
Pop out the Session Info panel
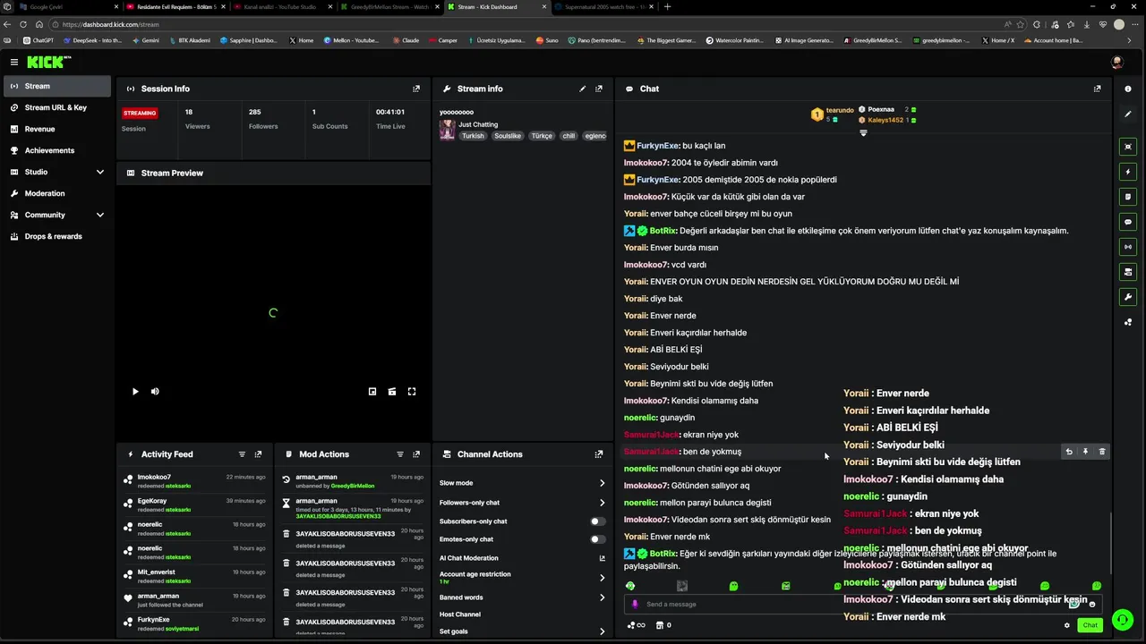(x=416, y=89)
